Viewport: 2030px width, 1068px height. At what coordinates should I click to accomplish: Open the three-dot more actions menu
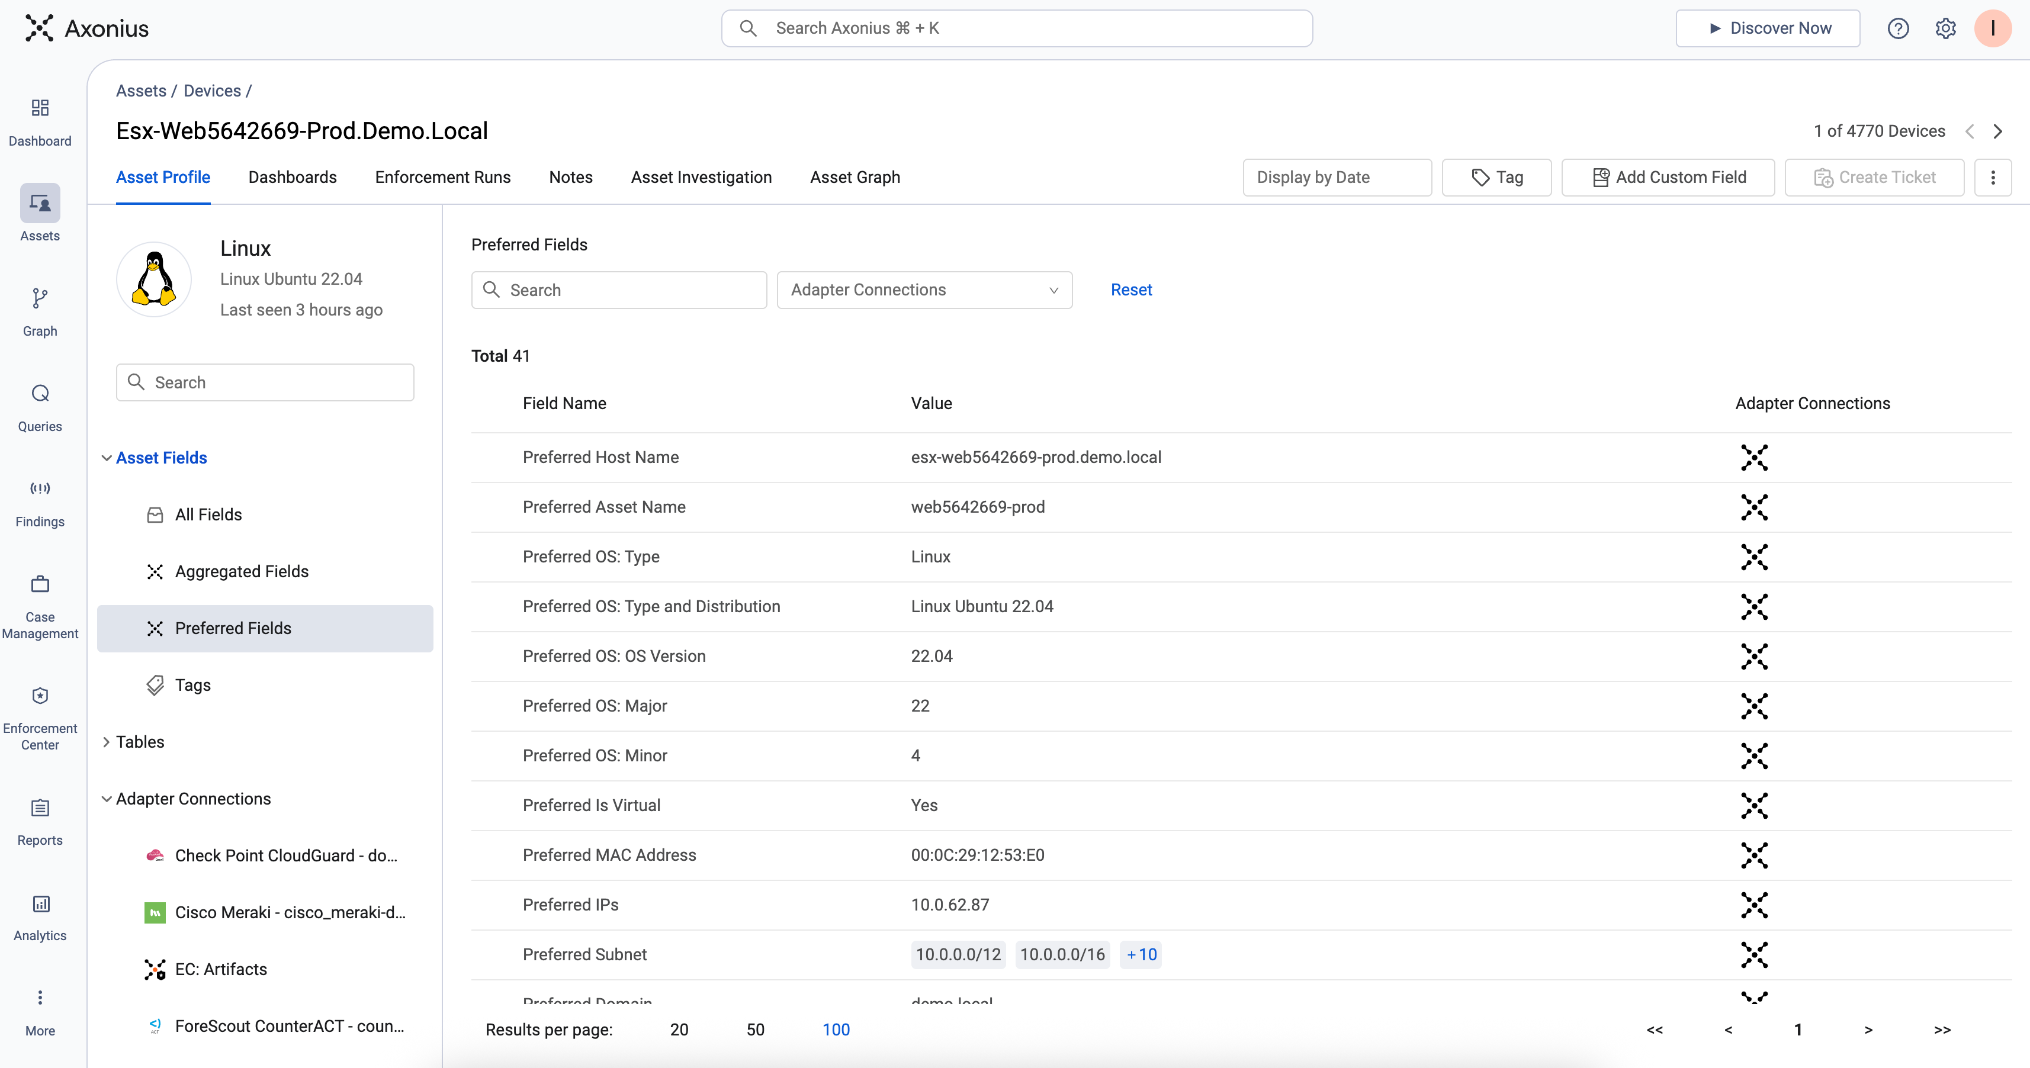click(x=1993, y=177)
